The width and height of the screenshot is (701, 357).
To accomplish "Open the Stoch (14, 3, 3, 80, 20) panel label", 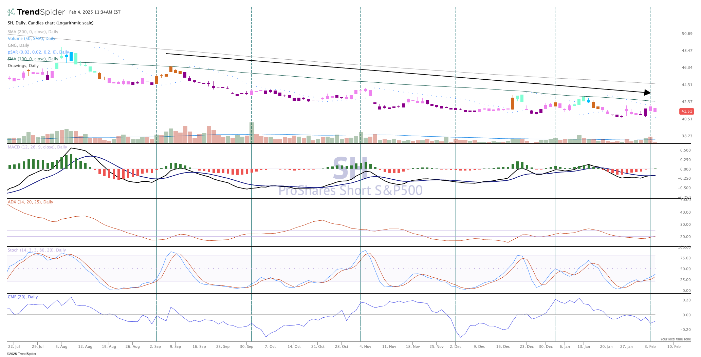I will [37, 250].
